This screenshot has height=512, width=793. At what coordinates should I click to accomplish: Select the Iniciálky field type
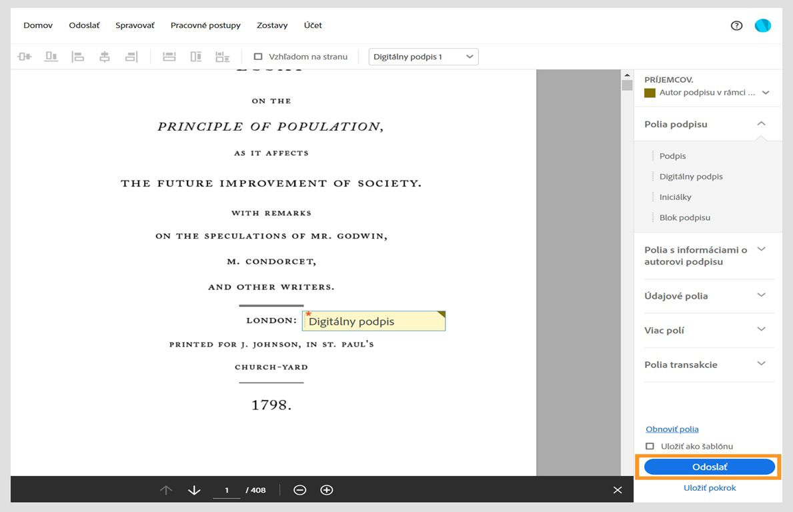click(x=675, y=197)
